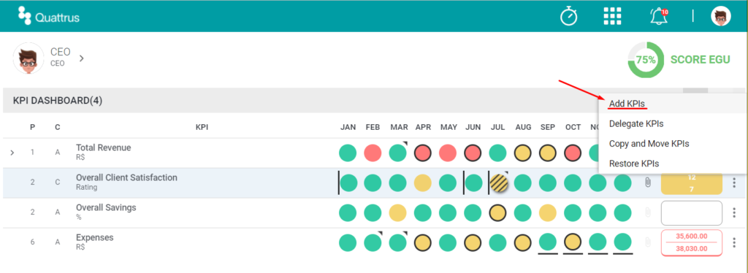Viewport: 748px width, 273px height.
Task: Click Expenses June yellow indicator
Action: pos(473,243)
